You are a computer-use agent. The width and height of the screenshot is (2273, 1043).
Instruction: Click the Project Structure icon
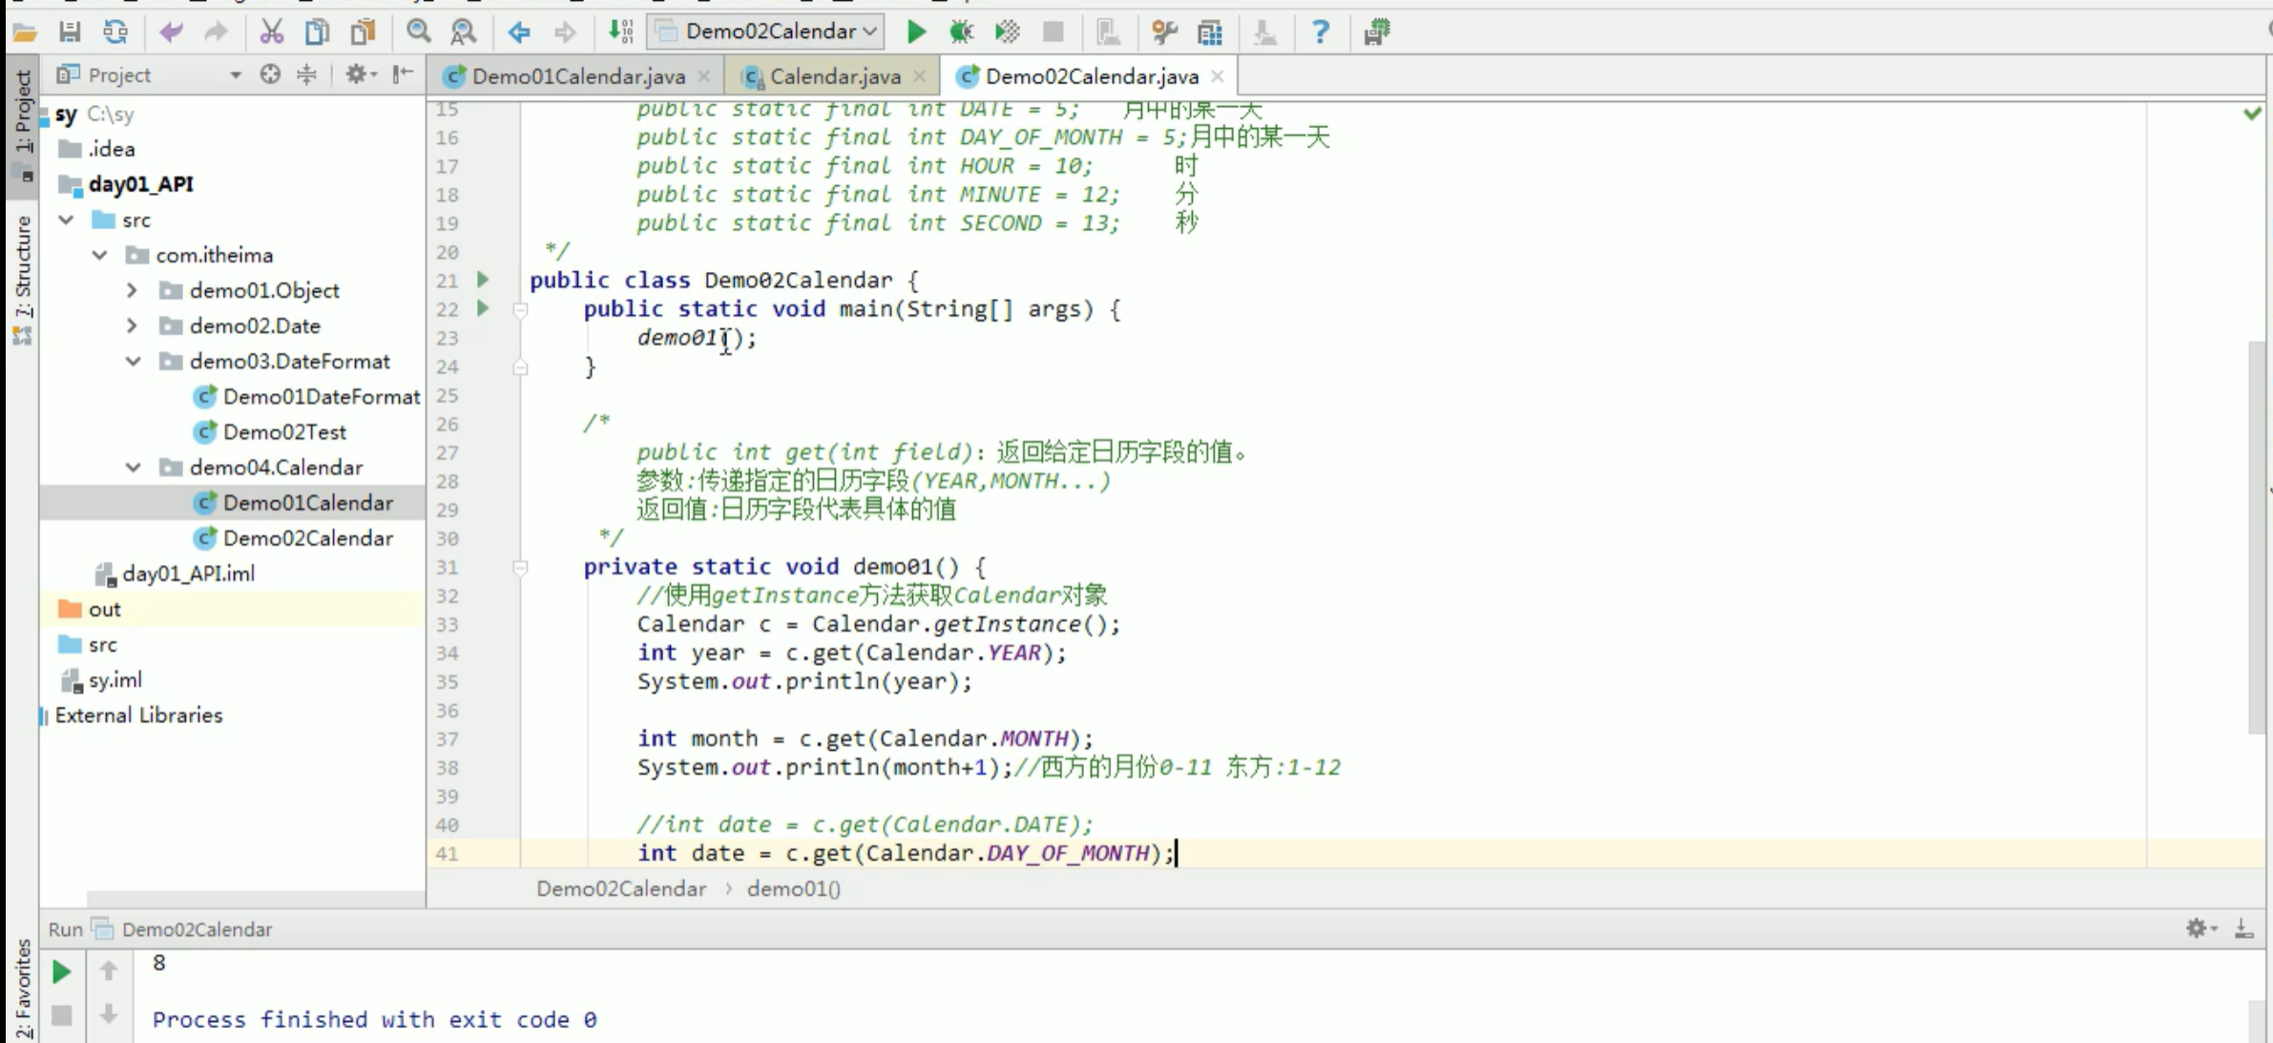(1210, 31)
